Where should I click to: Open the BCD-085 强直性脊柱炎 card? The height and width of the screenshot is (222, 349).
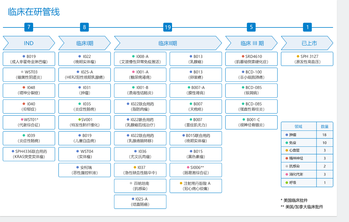[x=251, y=107]
